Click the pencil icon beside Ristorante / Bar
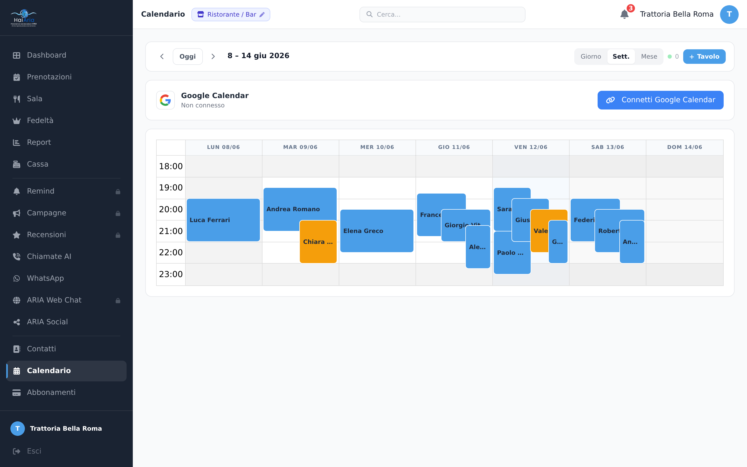The width and height of the screenshot is (747, 467). [262, 15]
